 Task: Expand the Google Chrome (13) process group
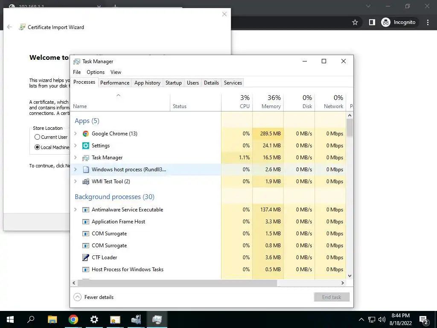(x=75, y=134)
